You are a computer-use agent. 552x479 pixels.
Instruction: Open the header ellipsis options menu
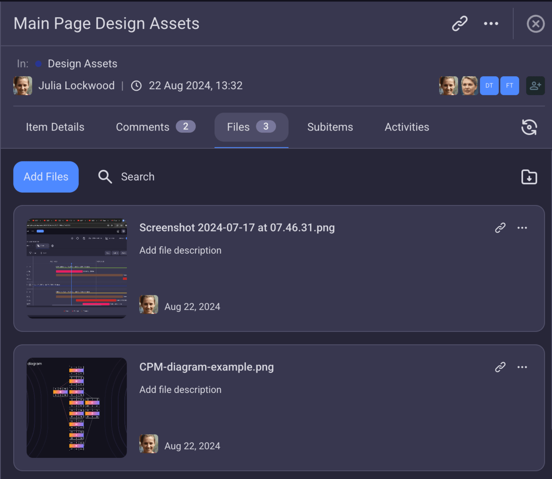[491, 23]
